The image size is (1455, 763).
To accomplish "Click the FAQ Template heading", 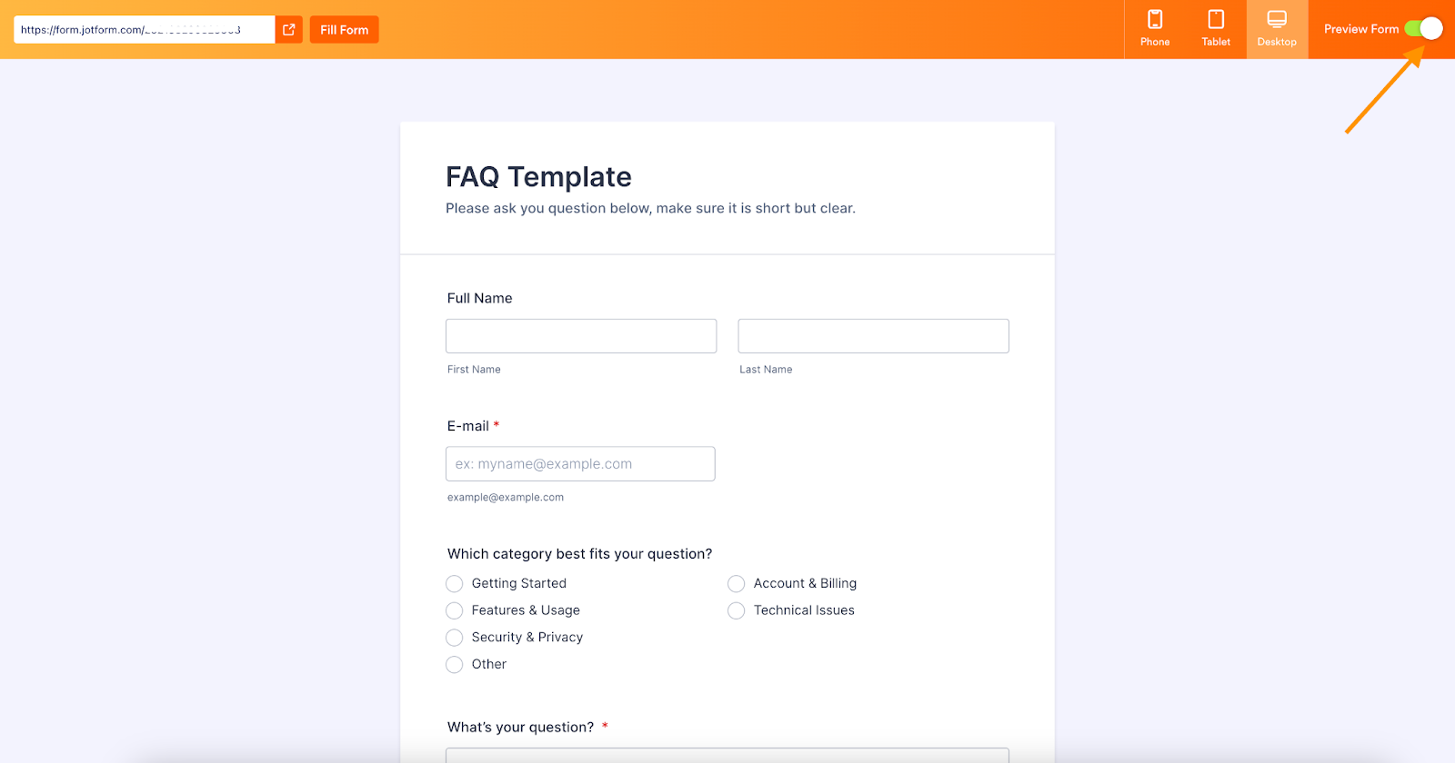I will tap(538, 177).
